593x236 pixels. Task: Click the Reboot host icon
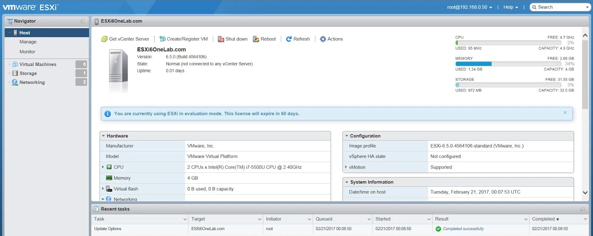pyautogui.click(x=256, y=39)
